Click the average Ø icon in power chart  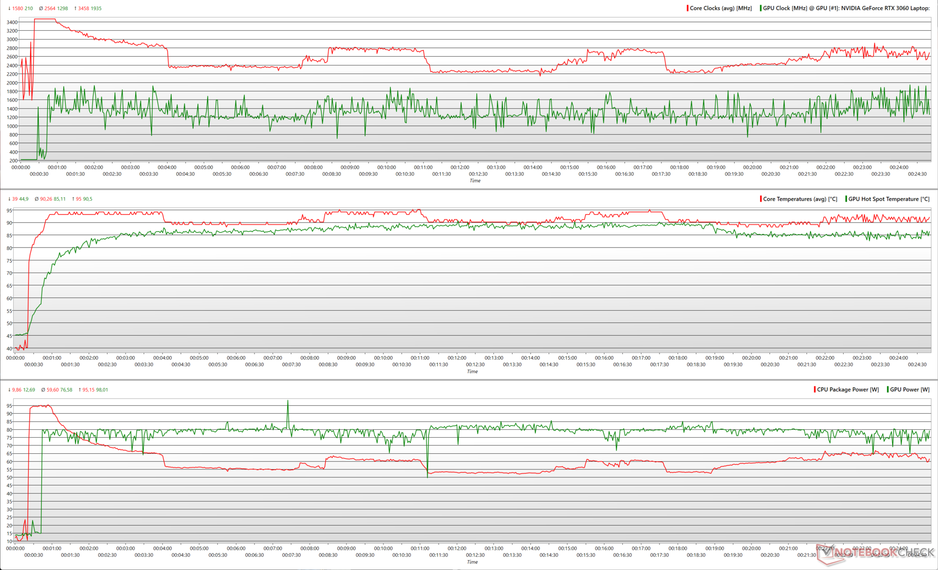[43, 390]
